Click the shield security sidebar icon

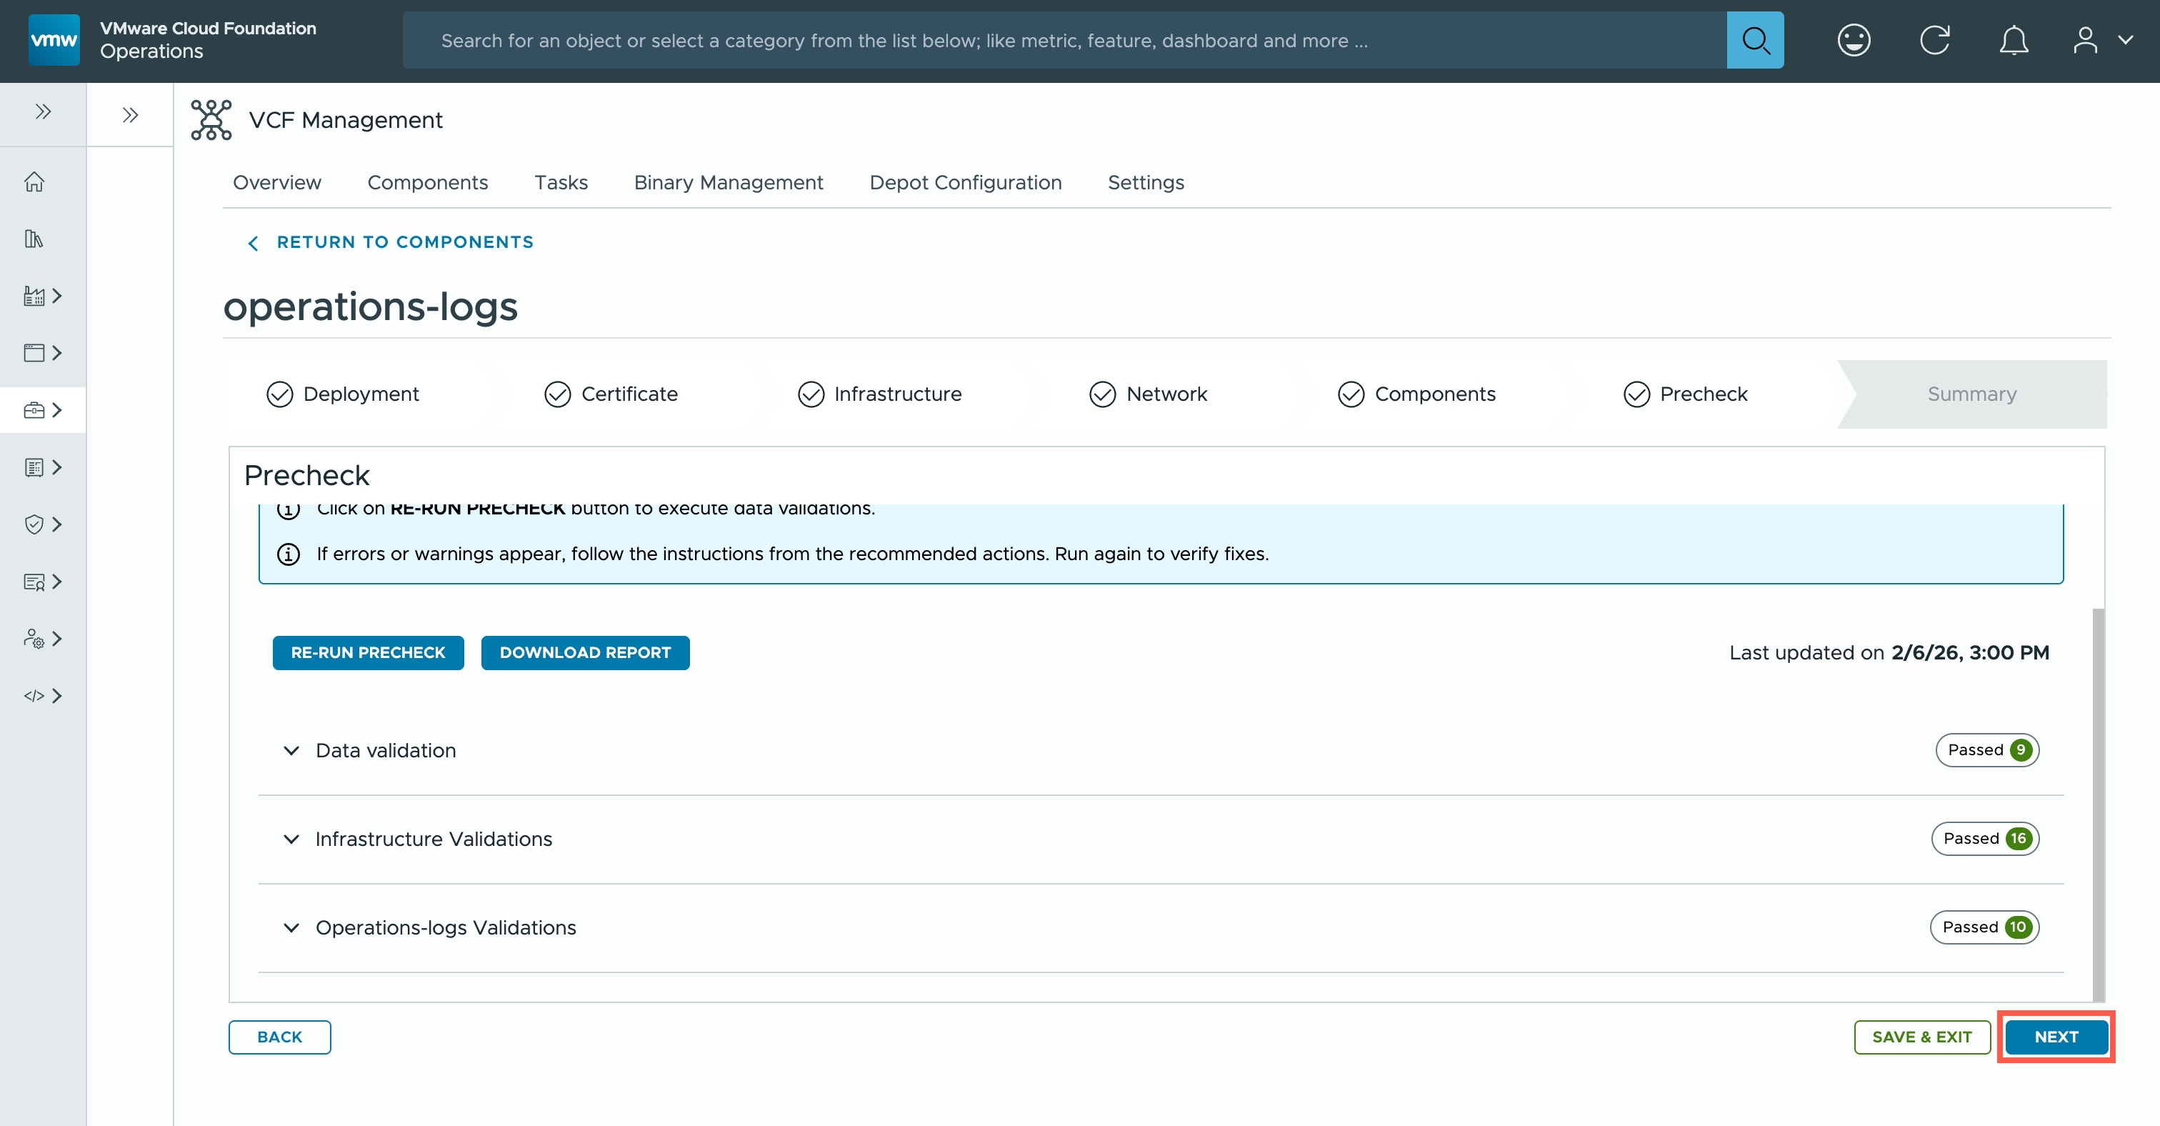pos(34,524)
